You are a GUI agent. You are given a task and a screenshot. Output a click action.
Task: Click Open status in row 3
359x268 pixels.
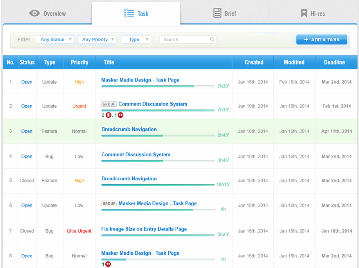(x=27, y=131)
